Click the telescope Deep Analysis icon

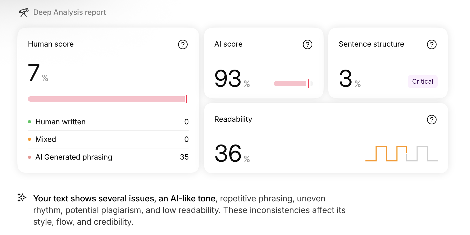tap(24, 12)
